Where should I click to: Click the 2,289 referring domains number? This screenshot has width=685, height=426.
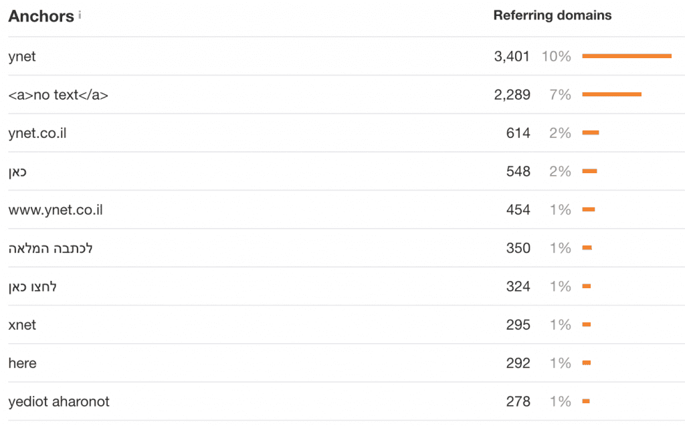click(x=512, y=95)
